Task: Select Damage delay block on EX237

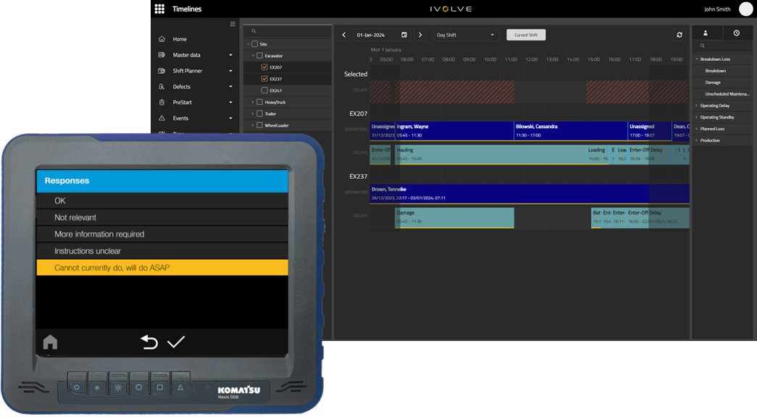Action: 454,218
